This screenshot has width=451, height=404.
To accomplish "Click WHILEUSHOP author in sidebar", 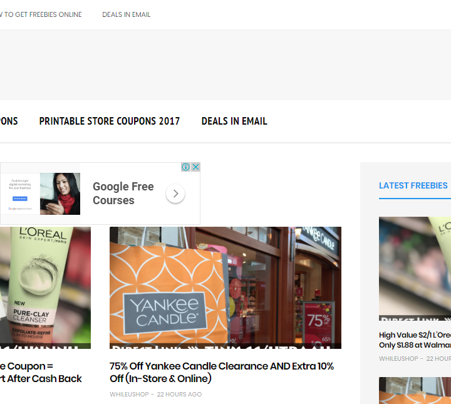I will [398, 359].
